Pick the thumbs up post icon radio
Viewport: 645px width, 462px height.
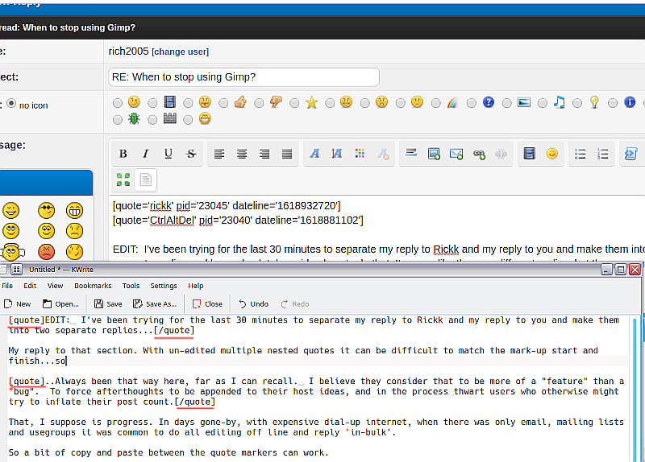[223, 103]
